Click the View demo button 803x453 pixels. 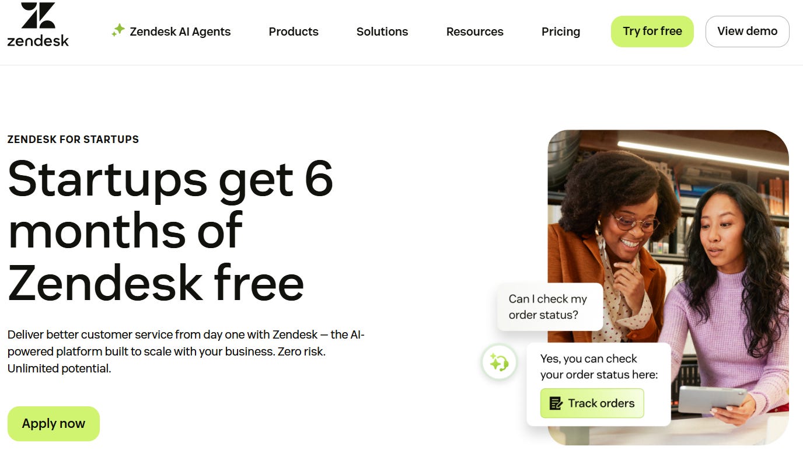click(x=748, y=32)
